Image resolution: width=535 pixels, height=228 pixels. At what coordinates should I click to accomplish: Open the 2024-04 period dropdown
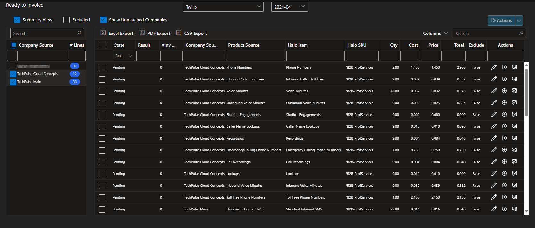tap(290, 7)
